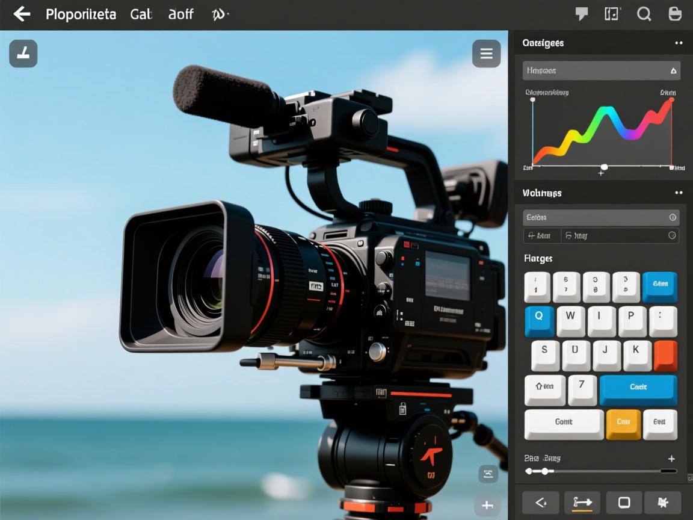Click the red endpoint on the rainbow curve
This screenshot has width=693, height=520.
click(671, 100)
